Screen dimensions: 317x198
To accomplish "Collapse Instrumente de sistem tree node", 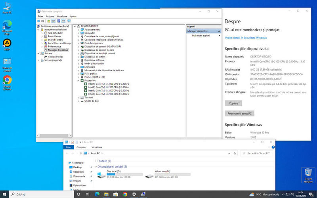I will click(x=38, y=29).
